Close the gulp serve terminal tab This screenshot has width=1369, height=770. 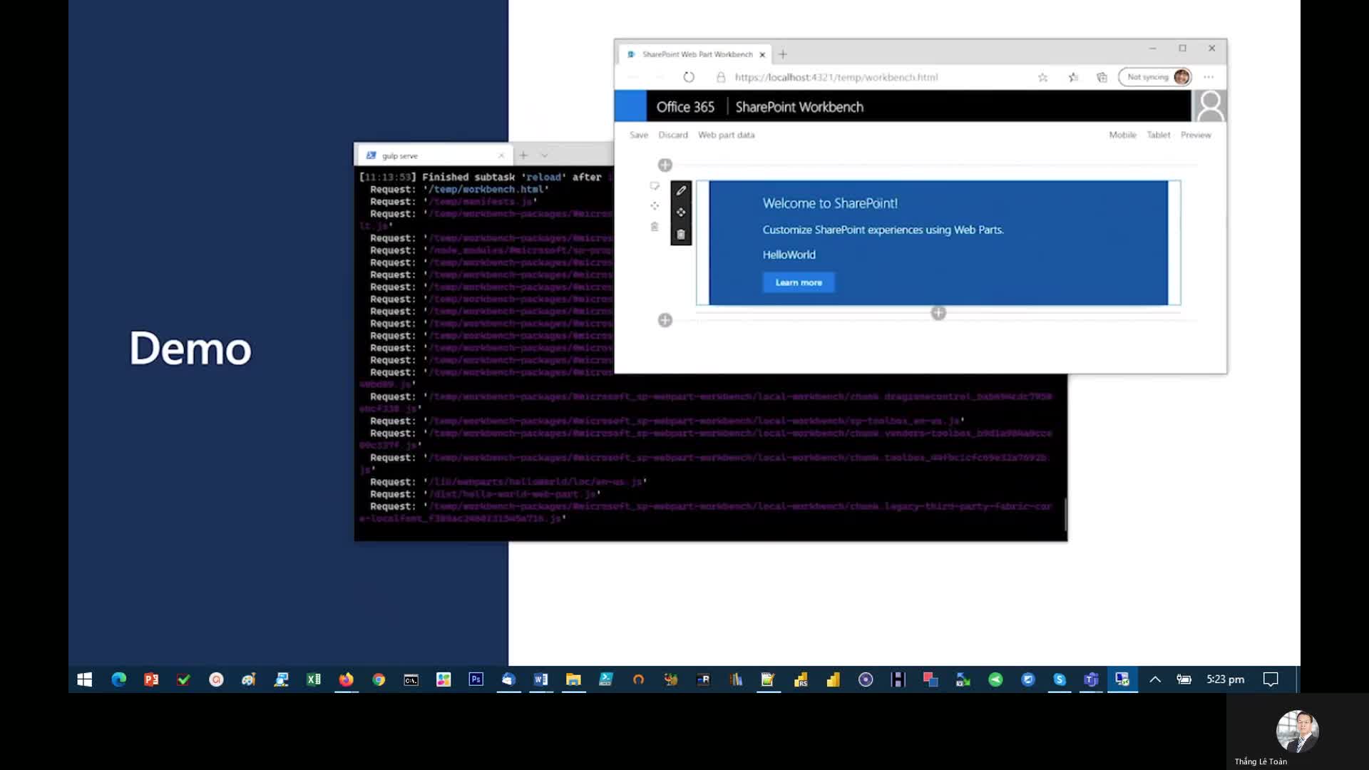coord(501,155)
